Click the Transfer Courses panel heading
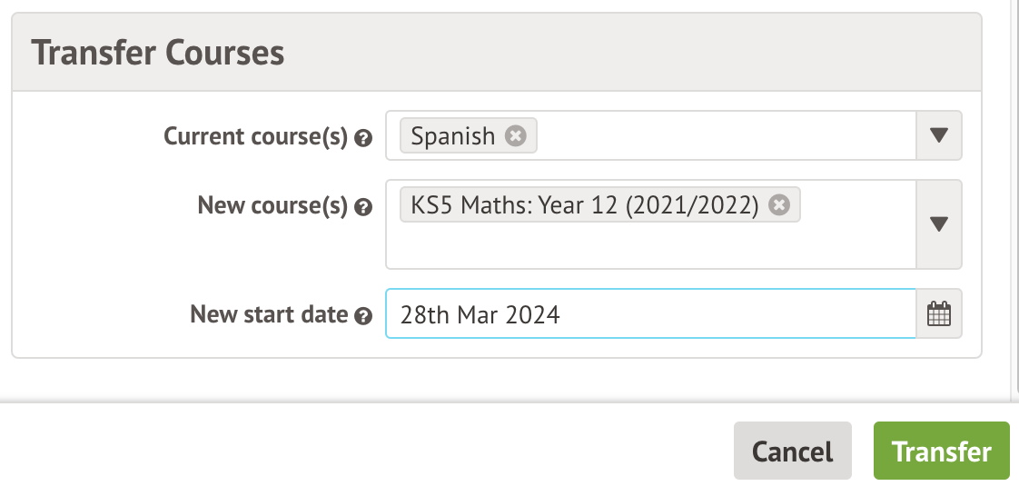 158,53
